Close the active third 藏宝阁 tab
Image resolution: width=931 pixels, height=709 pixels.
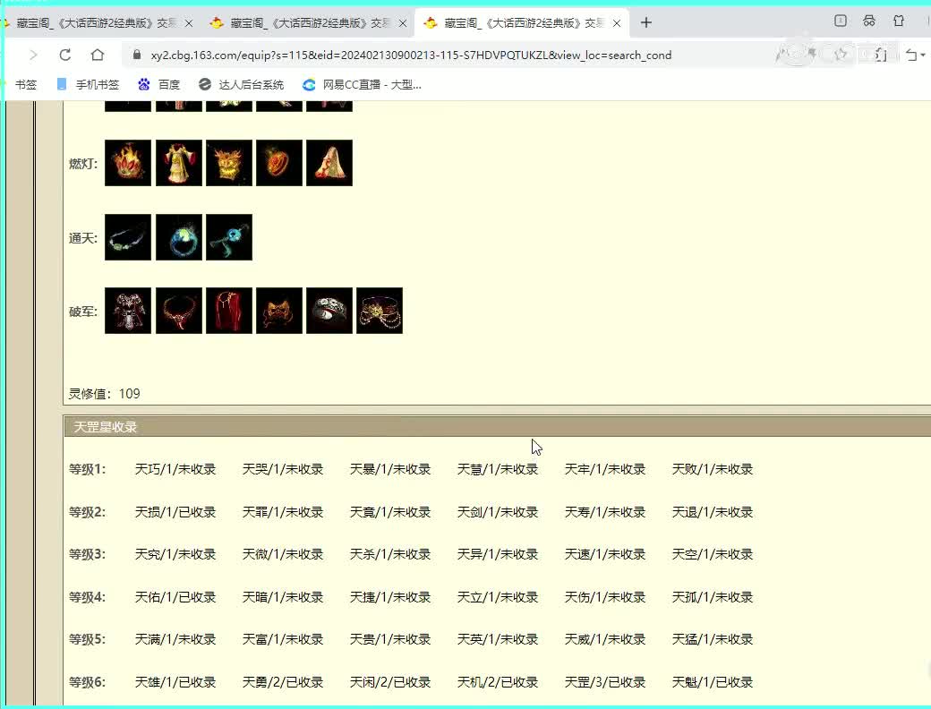coord(617,23)
